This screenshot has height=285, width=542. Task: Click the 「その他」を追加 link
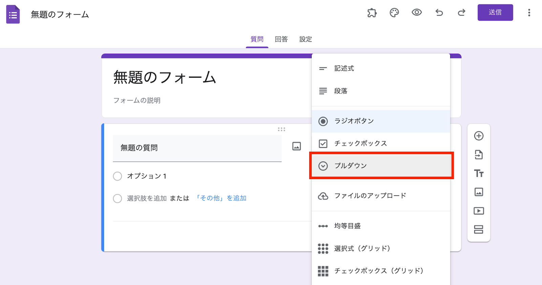coord(221,198)
